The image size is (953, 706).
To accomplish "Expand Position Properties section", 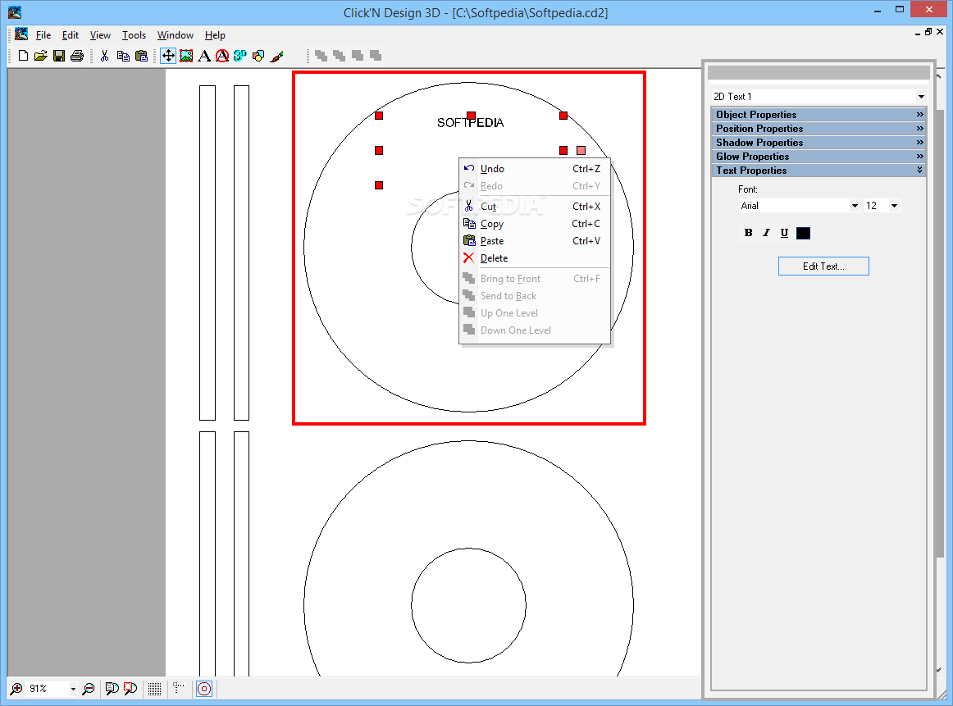I will pos(818,128).
